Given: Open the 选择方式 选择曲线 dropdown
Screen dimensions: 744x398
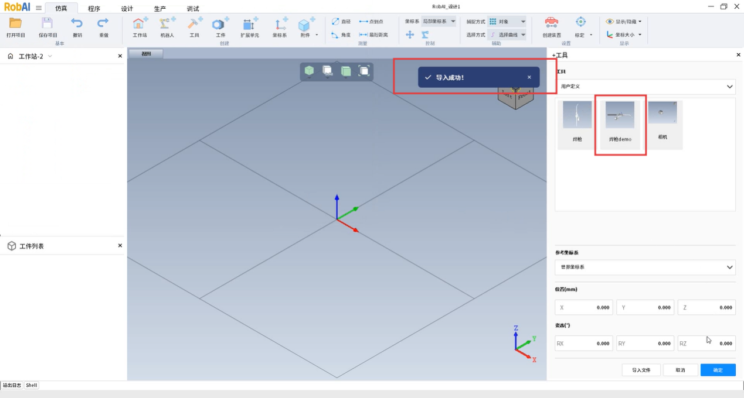Looking at the screenshot, I should [507, 35].
